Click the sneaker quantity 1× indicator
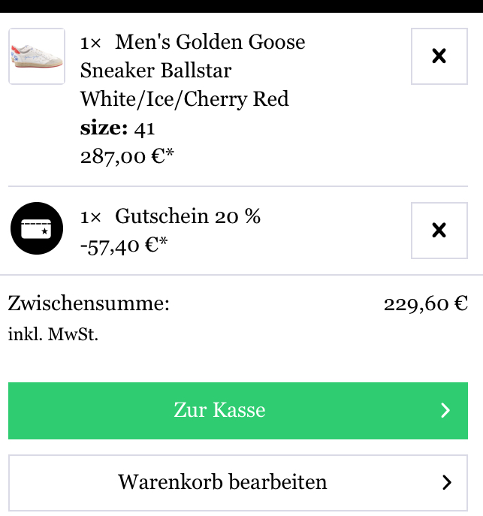This screenshot has height=516, width=483. click(x=91, y=42)
